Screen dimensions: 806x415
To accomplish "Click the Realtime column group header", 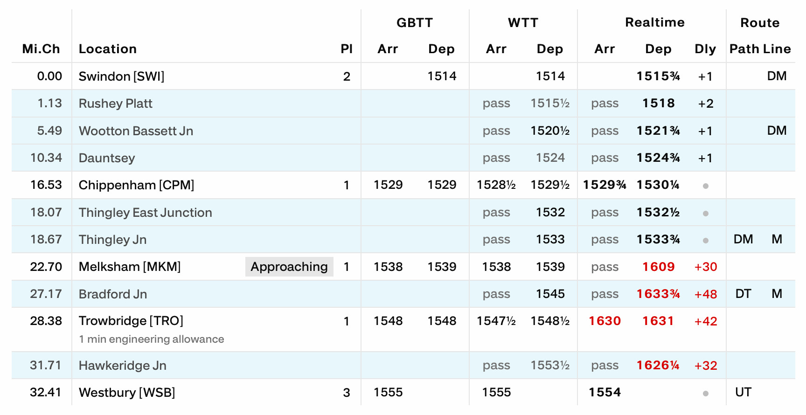I will coord(654,22).
